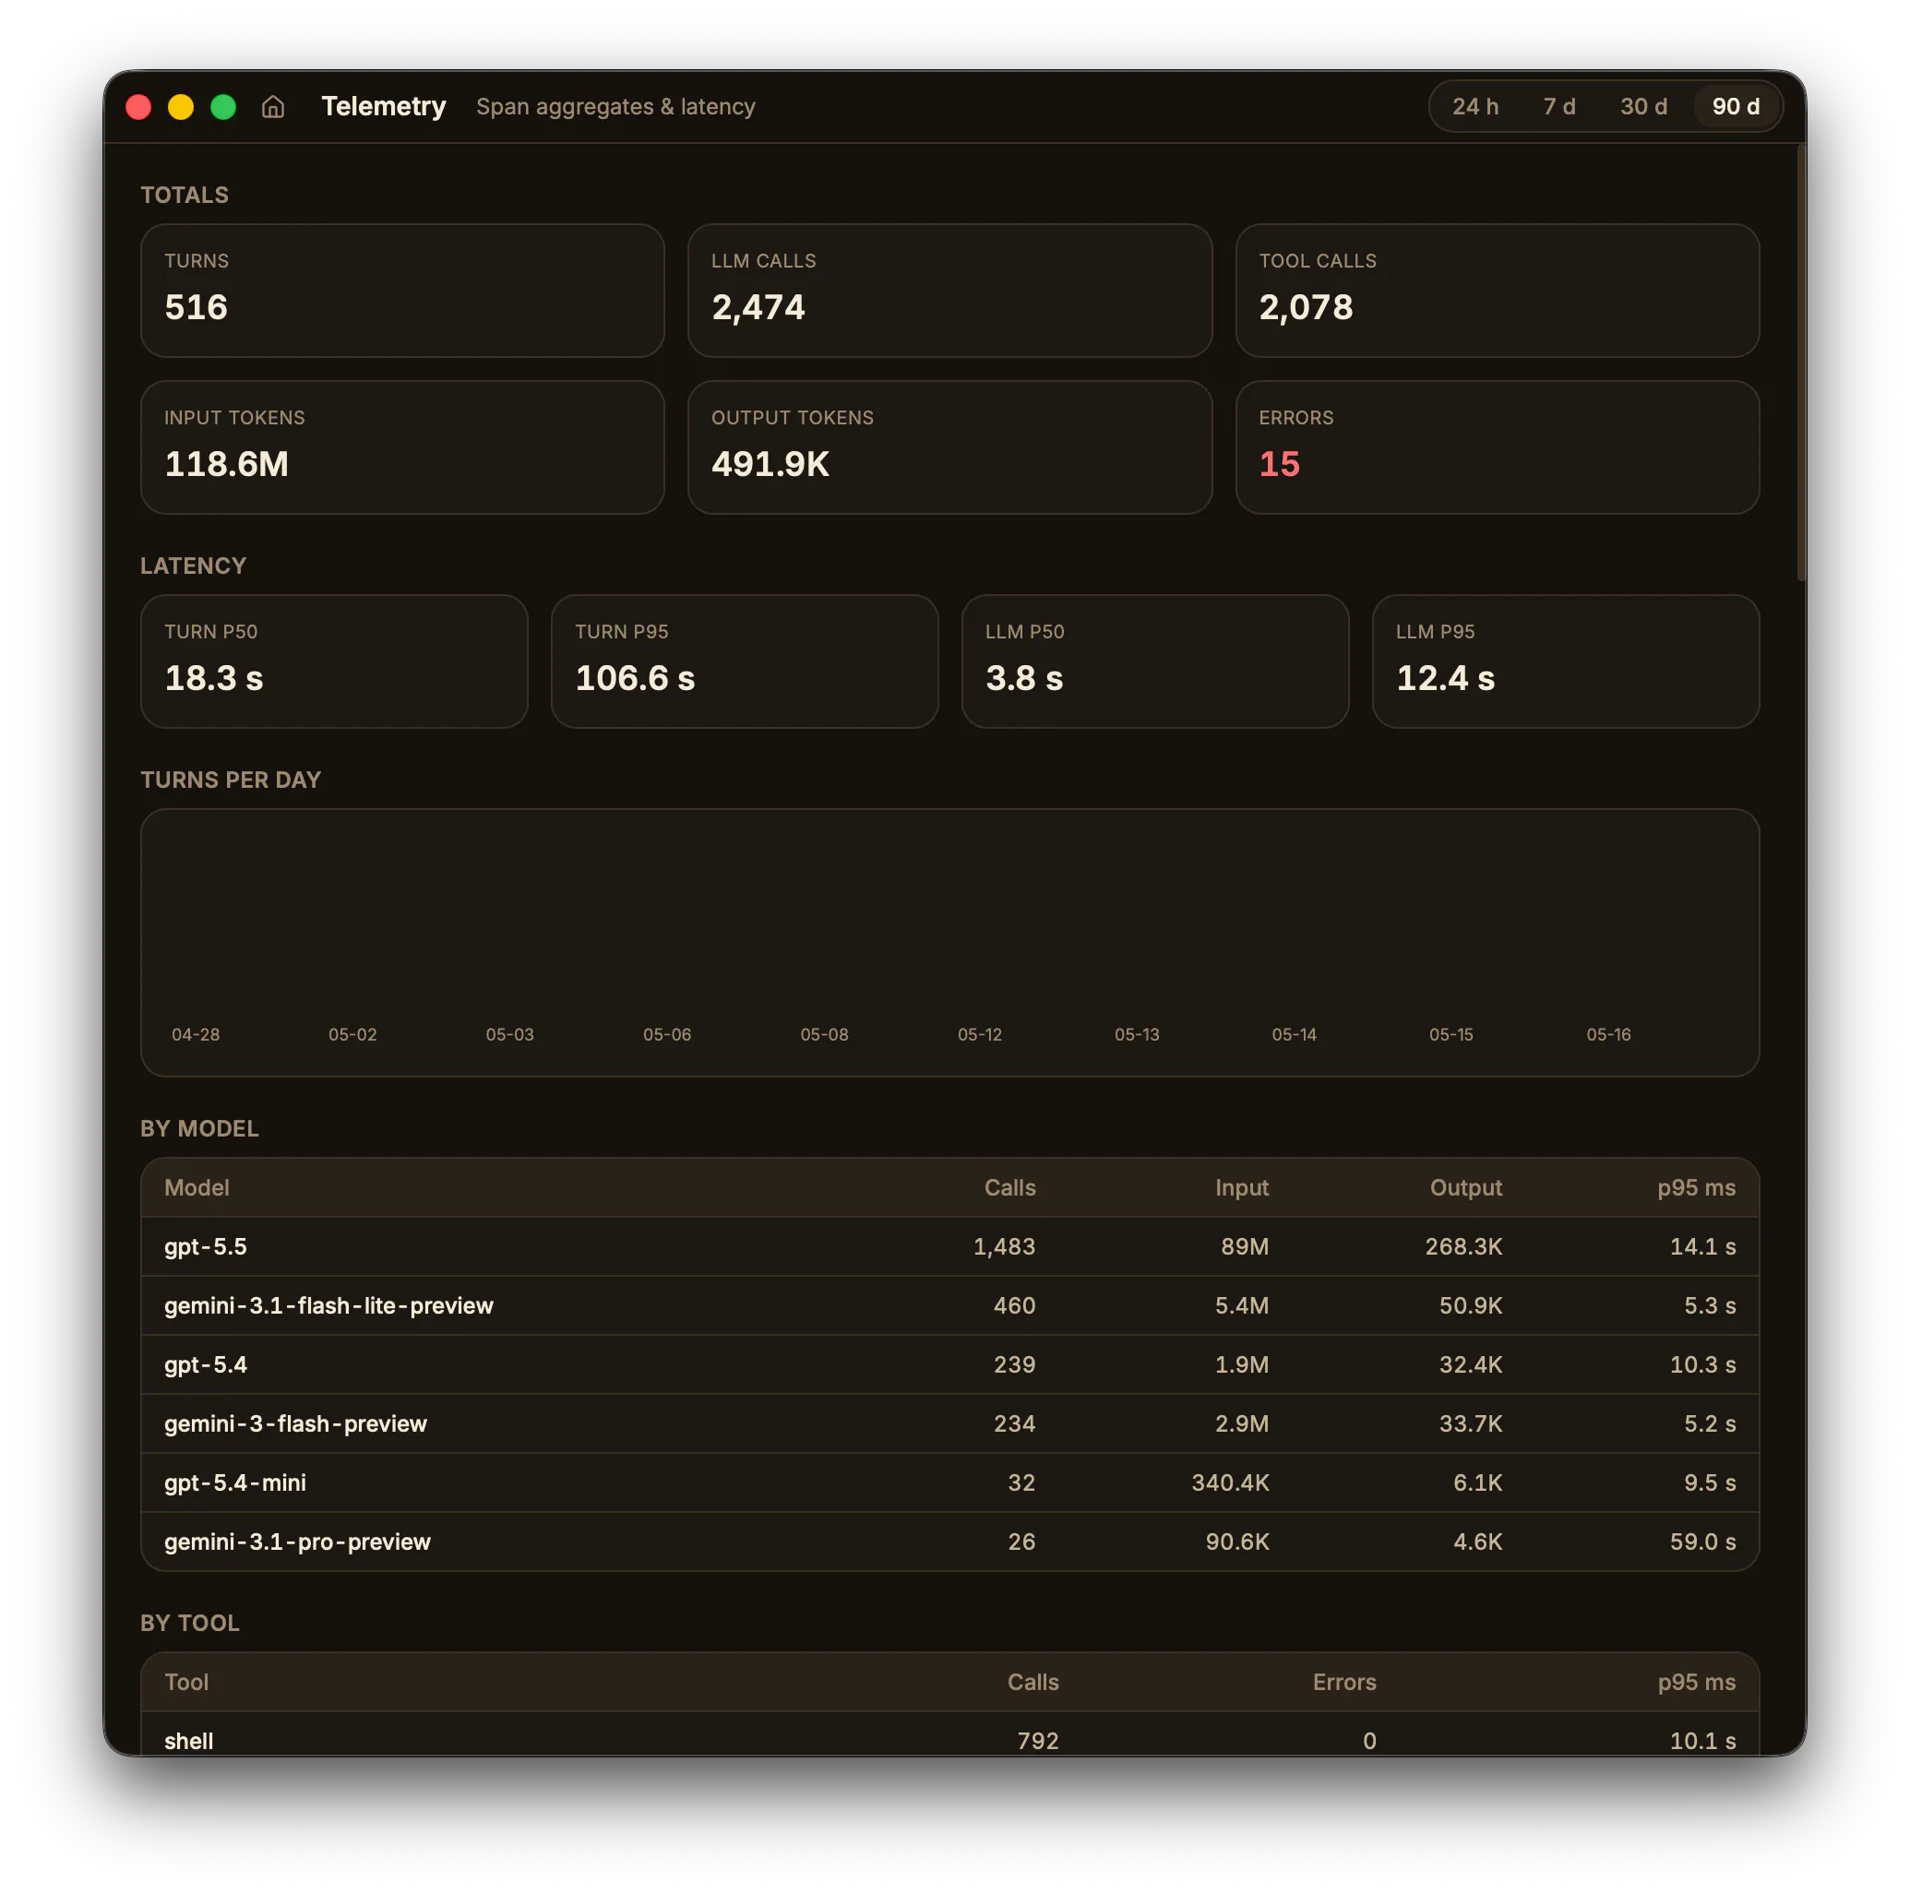Click the red close window button
The width and height of the screenshot is (1910, 1893).
tap(138, 107)
